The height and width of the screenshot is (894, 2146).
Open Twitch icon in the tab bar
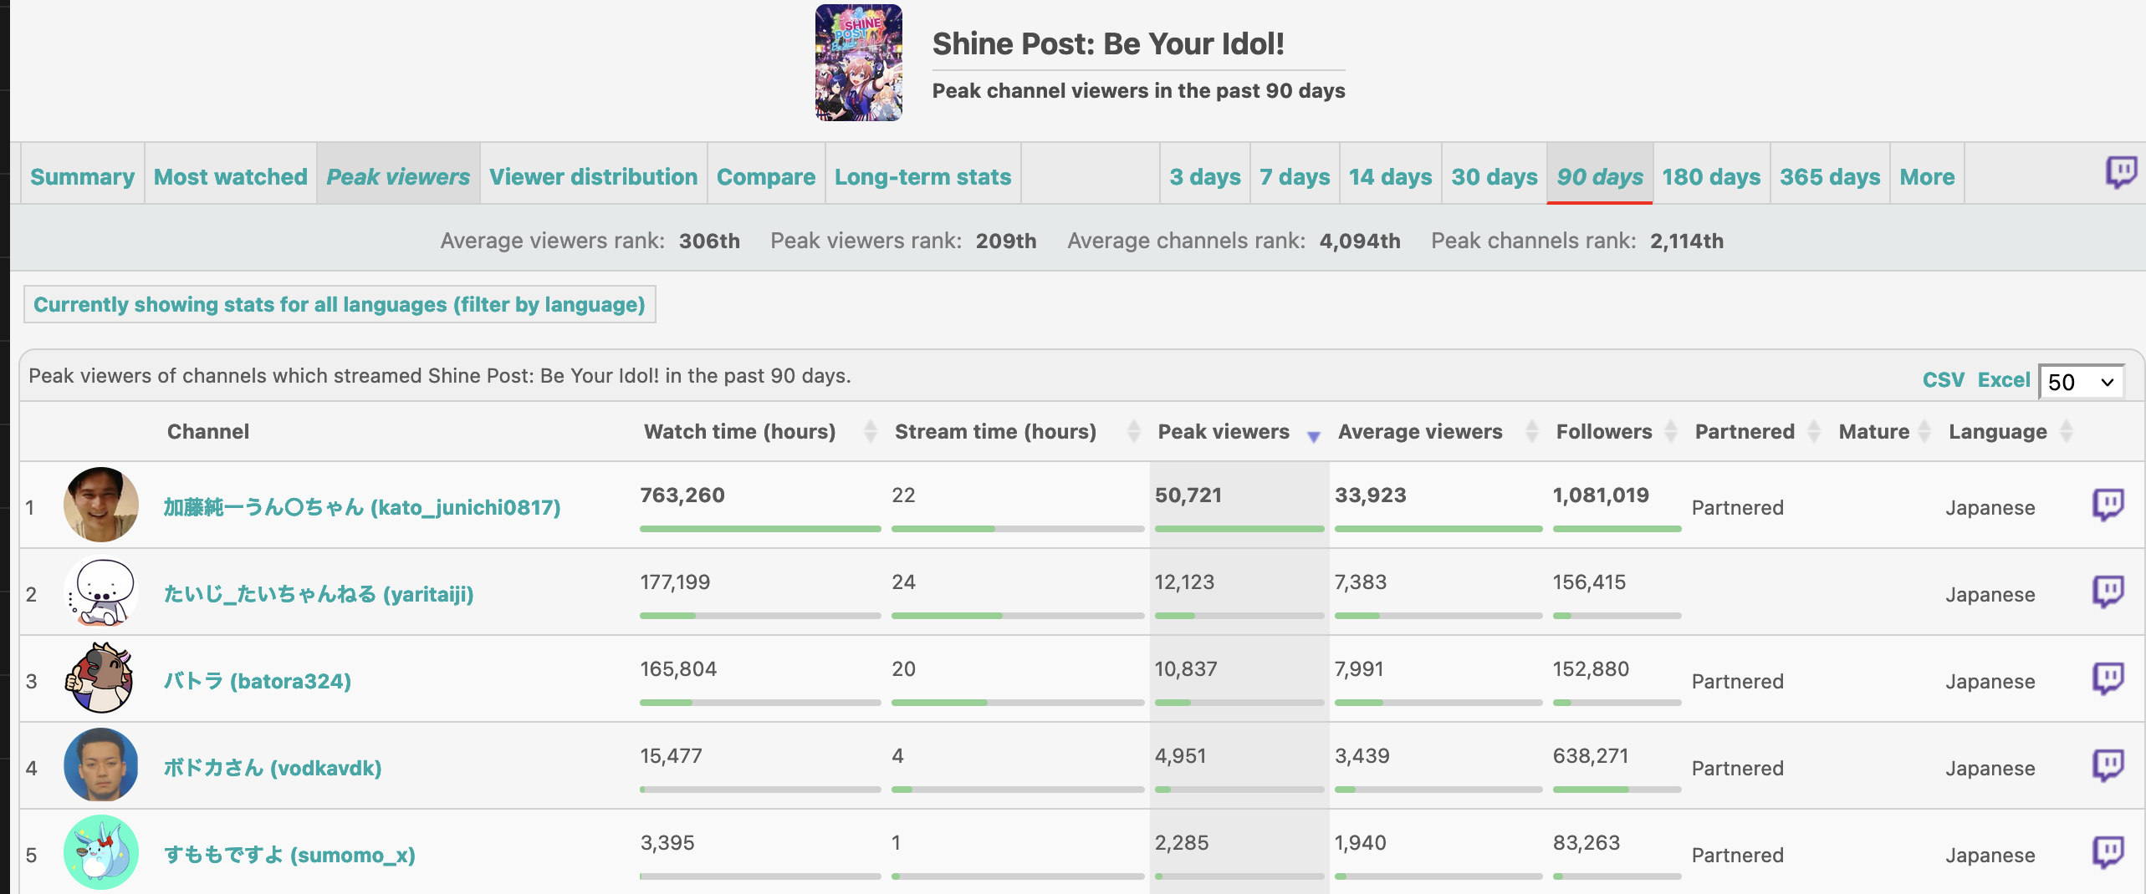[2121, 172]
